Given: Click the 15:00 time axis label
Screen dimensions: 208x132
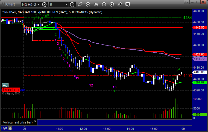Looking at the screenshot, I should click(x=154, y=129).
